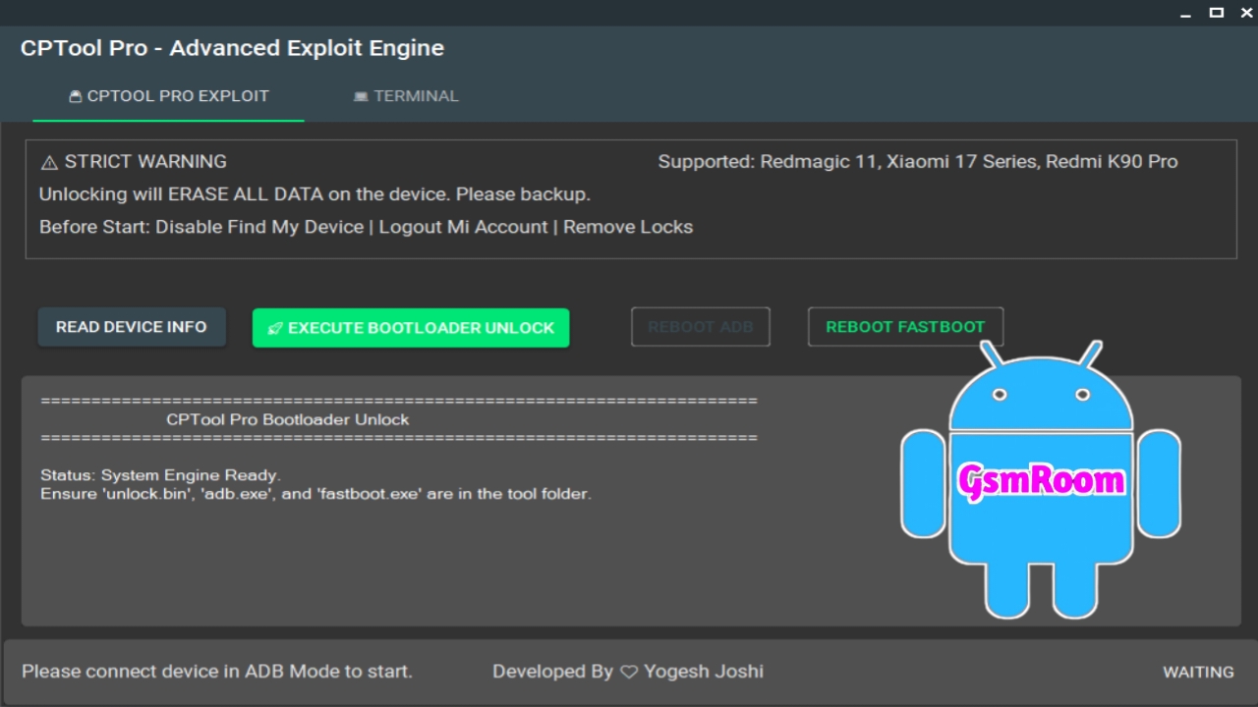
Task: Click the supported devices list text
Action: [x=917, y=162]
